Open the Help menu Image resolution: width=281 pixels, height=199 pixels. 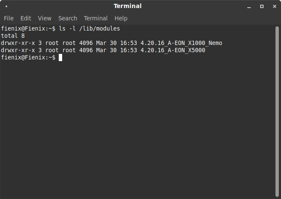point(121,18)
